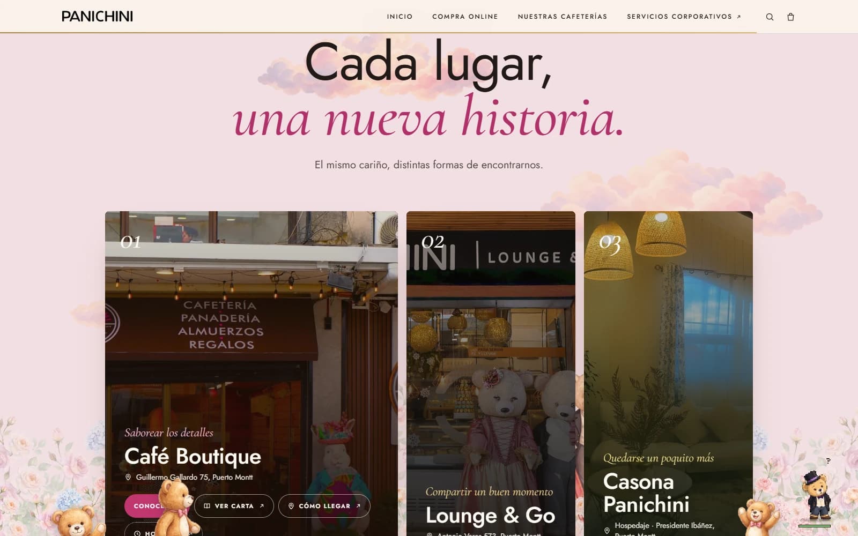
Task: Click the number 02 on the second card
Action: tap(433, 242)
